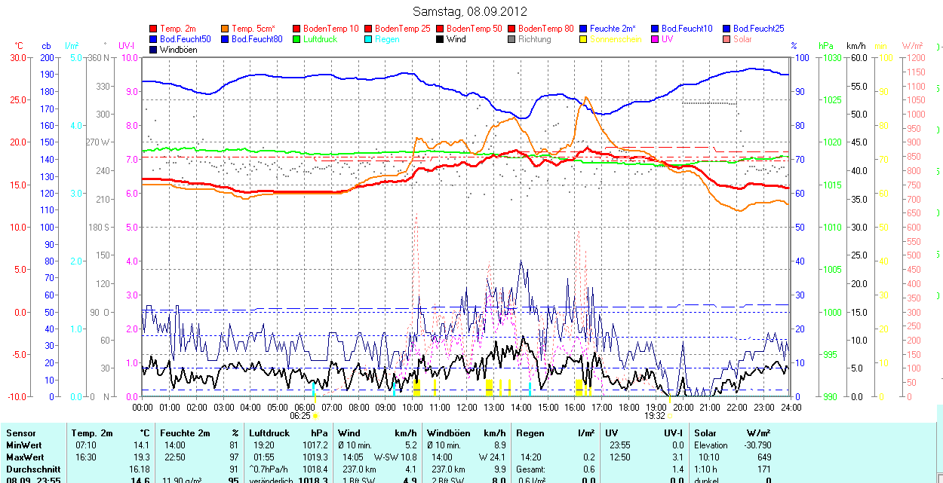The height and width of the screenshot is (483, 943).
Task: Click the dark navy Windböen legend square
Action: (155, 50)
